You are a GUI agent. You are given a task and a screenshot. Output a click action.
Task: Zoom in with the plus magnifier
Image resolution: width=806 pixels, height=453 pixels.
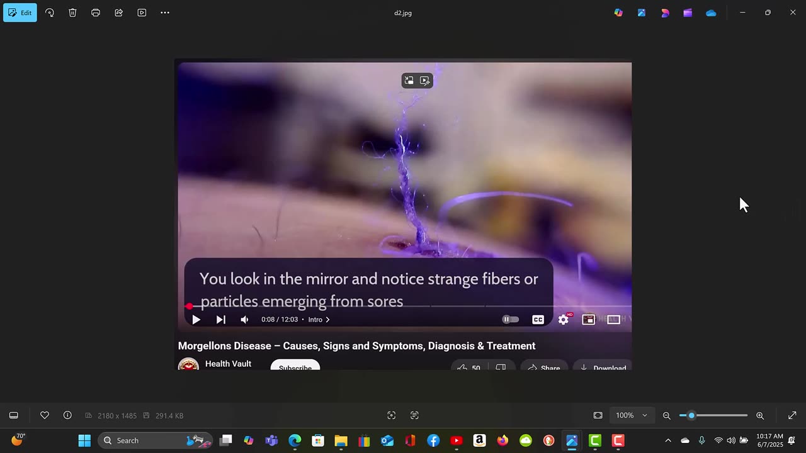click(x=760, y=415)
